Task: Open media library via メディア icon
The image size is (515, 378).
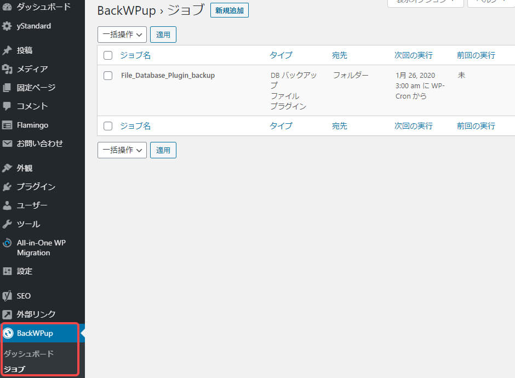Action: click(x=7, y=69)
